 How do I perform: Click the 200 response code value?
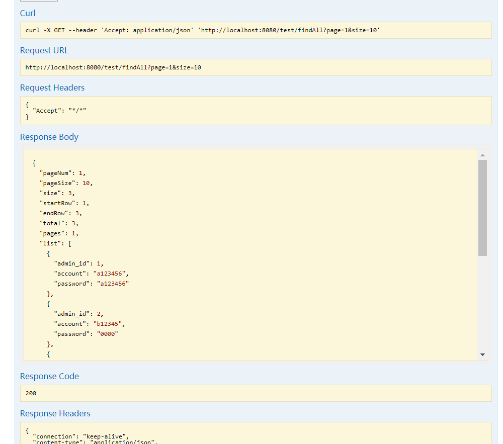coord(31,393)
